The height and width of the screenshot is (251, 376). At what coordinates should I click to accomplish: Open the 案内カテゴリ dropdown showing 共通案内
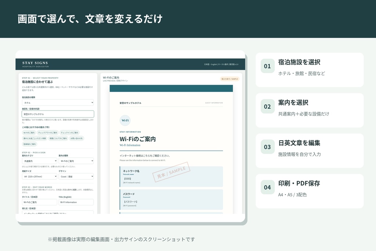coord(40,161)
